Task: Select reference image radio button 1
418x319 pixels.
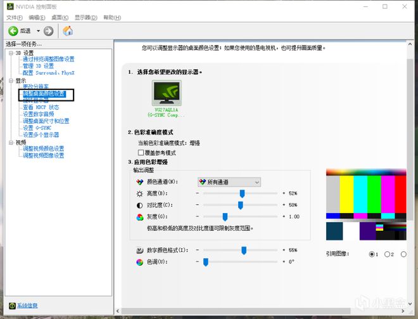Action: click(371, 254)
